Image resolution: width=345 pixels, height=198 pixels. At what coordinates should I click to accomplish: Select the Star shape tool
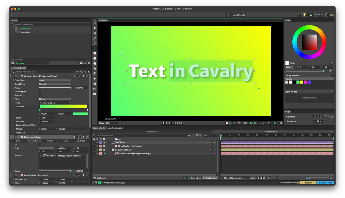[95, 69]
